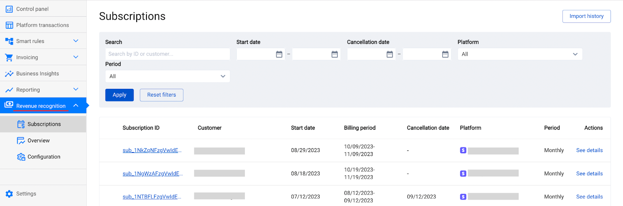Click the Invoicing cart icon
The height and width of the screenshot is (206, 623).
coord(9,57)
